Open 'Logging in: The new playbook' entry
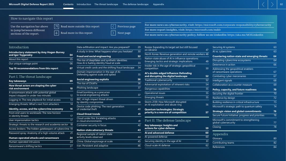286x161 pixels. point(41,100)
